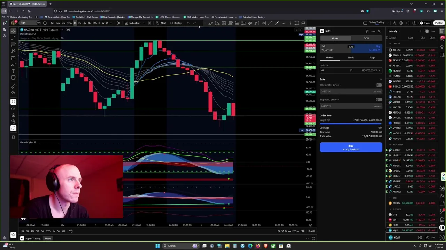This screenshot has width=446, height=250.
Task: Collapse the Exits section
Action: click(x=380, y=80)
